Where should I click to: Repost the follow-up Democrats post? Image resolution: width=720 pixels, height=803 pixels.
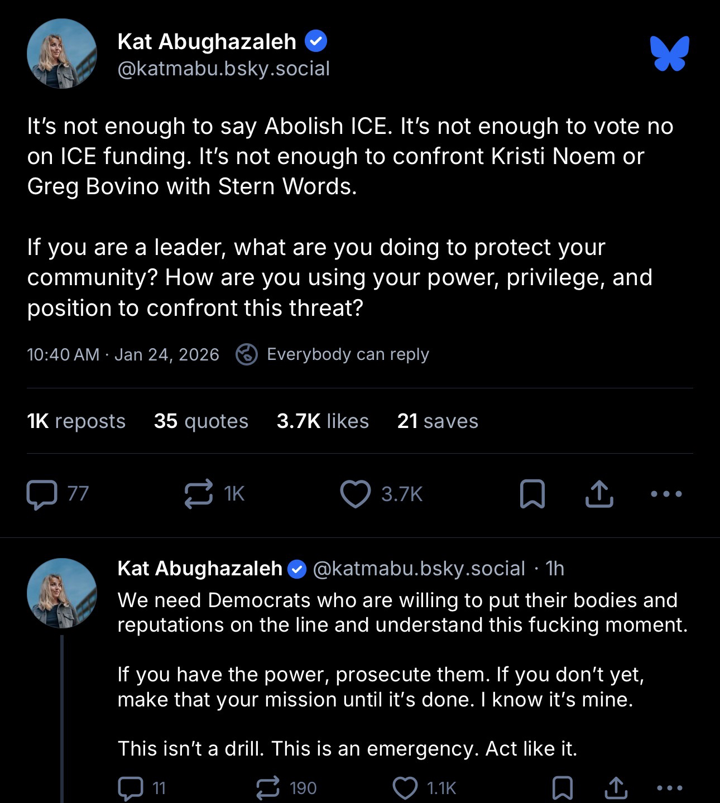(268, 788)
